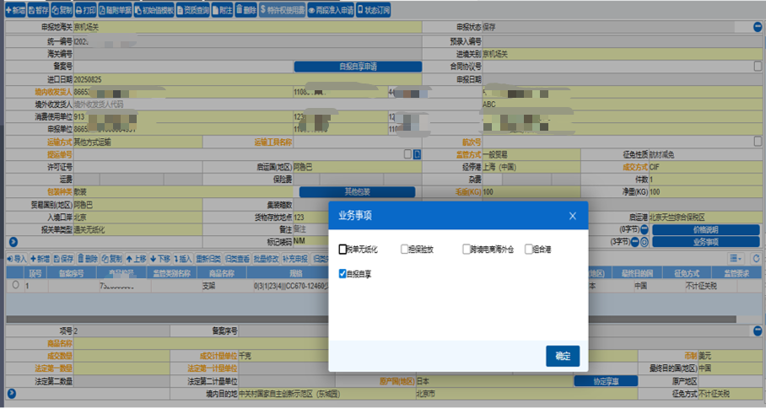Click the 删除 delete button in top toolbar
766x409 pixels.
tap(244, 8)
